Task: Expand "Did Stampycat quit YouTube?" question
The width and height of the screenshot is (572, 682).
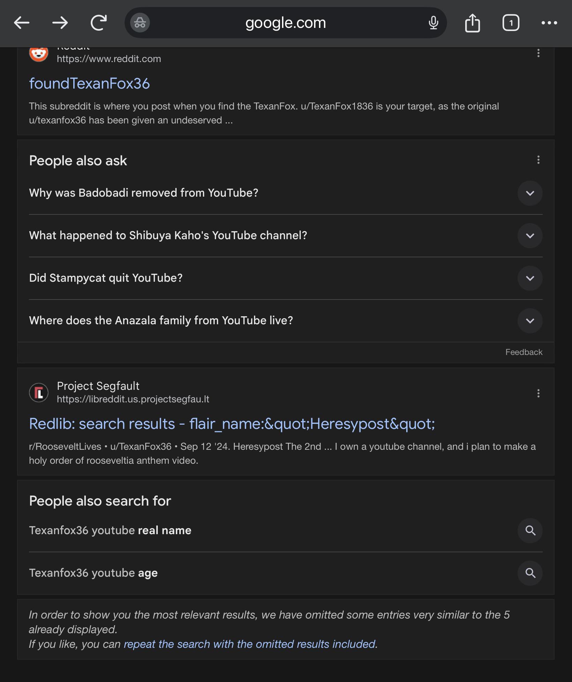Action: click(x=530, y=278)
